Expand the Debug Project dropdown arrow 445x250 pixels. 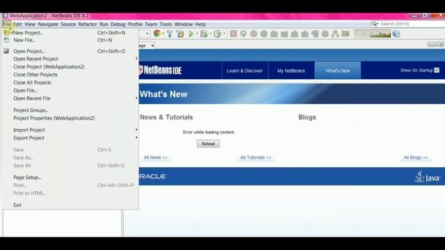pos(210,34)
